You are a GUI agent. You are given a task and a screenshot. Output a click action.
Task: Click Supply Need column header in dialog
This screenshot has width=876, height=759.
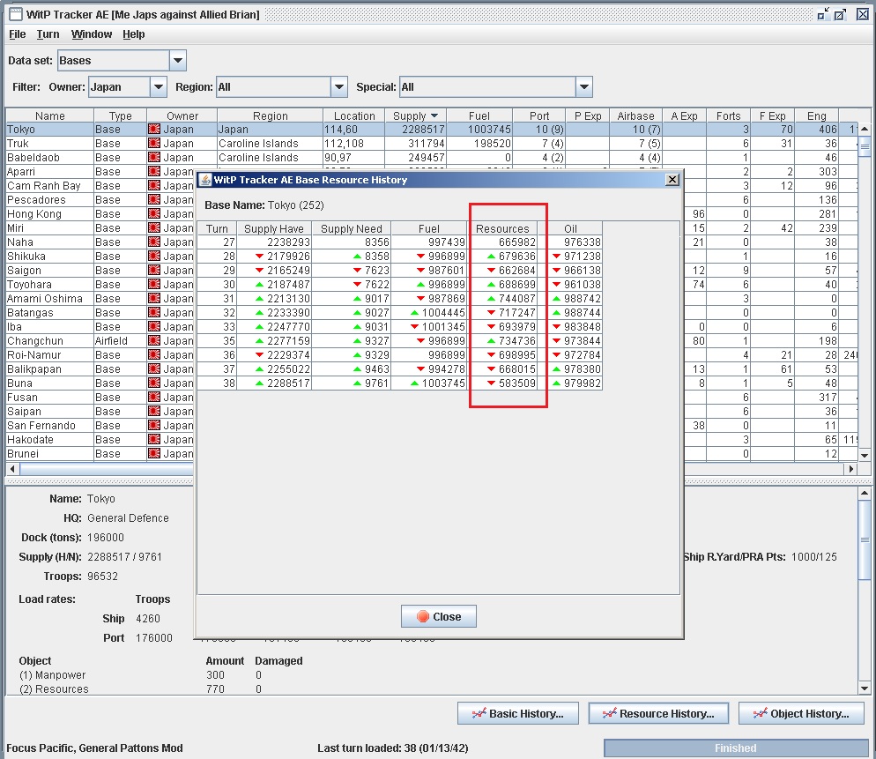(352, 228)
